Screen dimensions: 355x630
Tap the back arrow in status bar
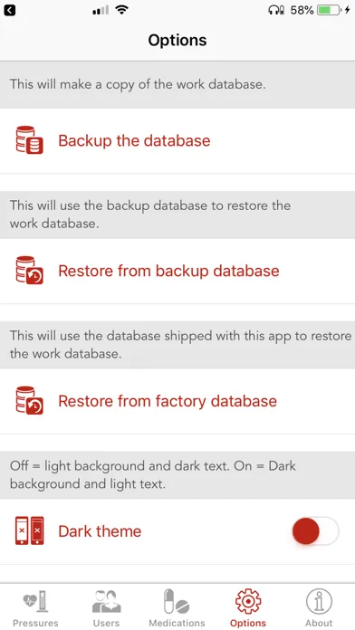[x=10, y=10]
